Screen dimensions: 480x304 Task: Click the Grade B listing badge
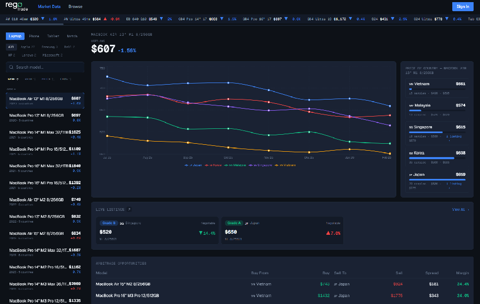pyautogui.click(x=108, y=223)
